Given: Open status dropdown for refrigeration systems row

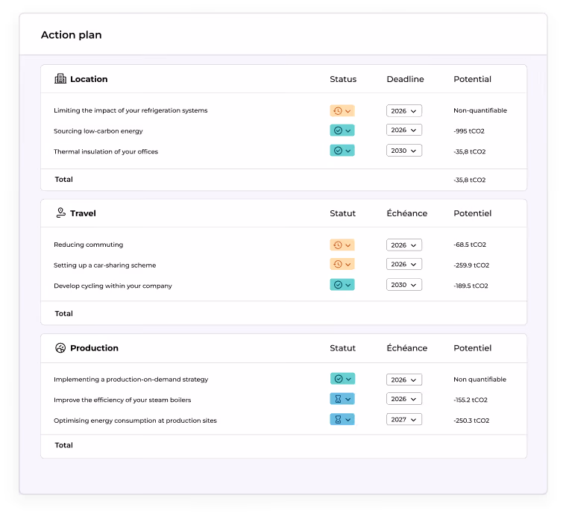Looking at the screenshot, I should tap(342, 111).
